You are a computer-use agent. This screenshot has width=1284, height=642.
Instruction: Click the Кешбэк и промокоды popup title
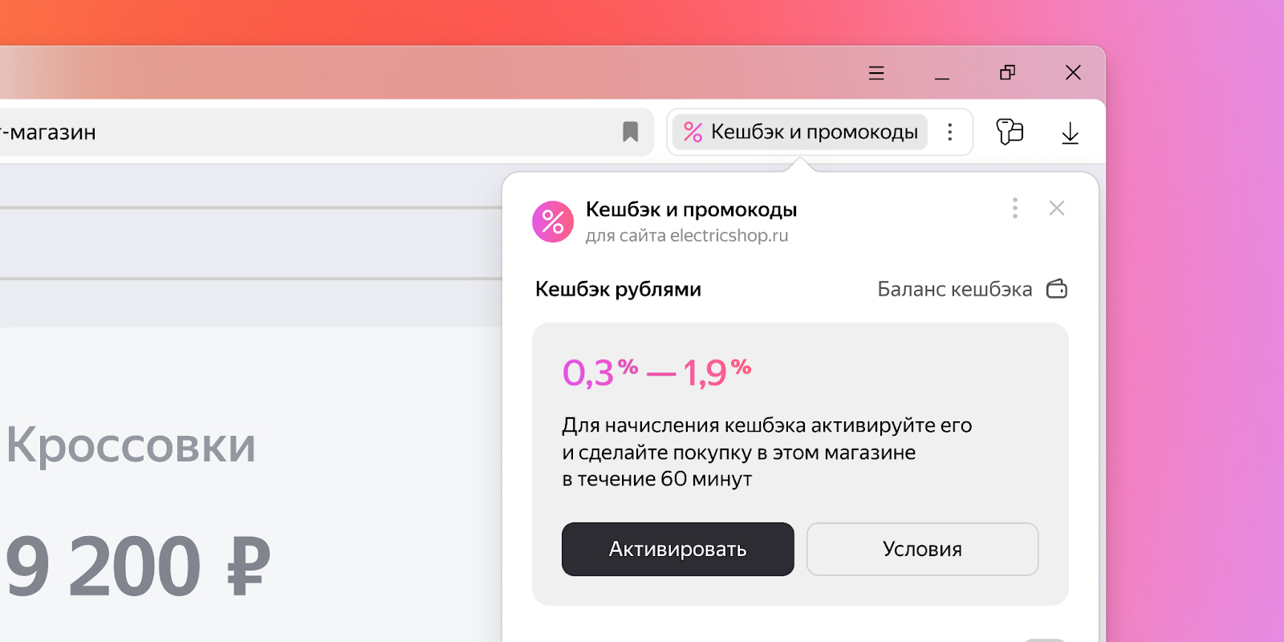(x=691, y=209)
